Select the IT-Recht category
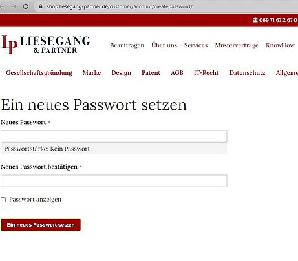This screenshot has height=261, width=298. pos(206,73)
